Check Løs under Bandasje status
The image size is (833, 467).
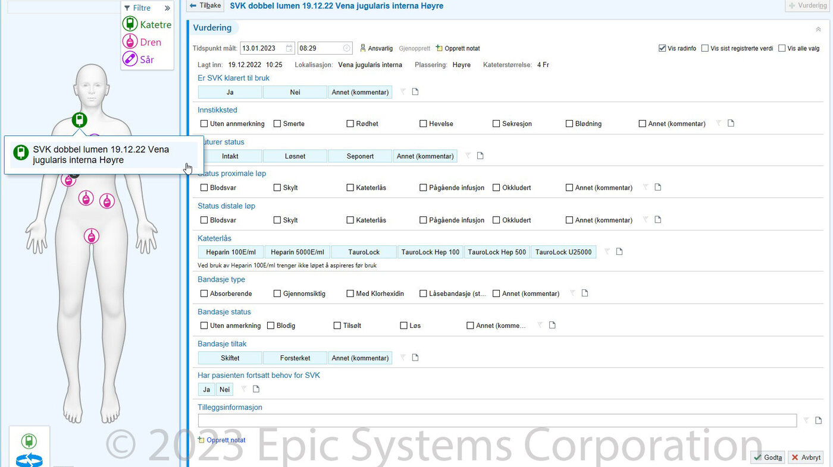[404, 326]
